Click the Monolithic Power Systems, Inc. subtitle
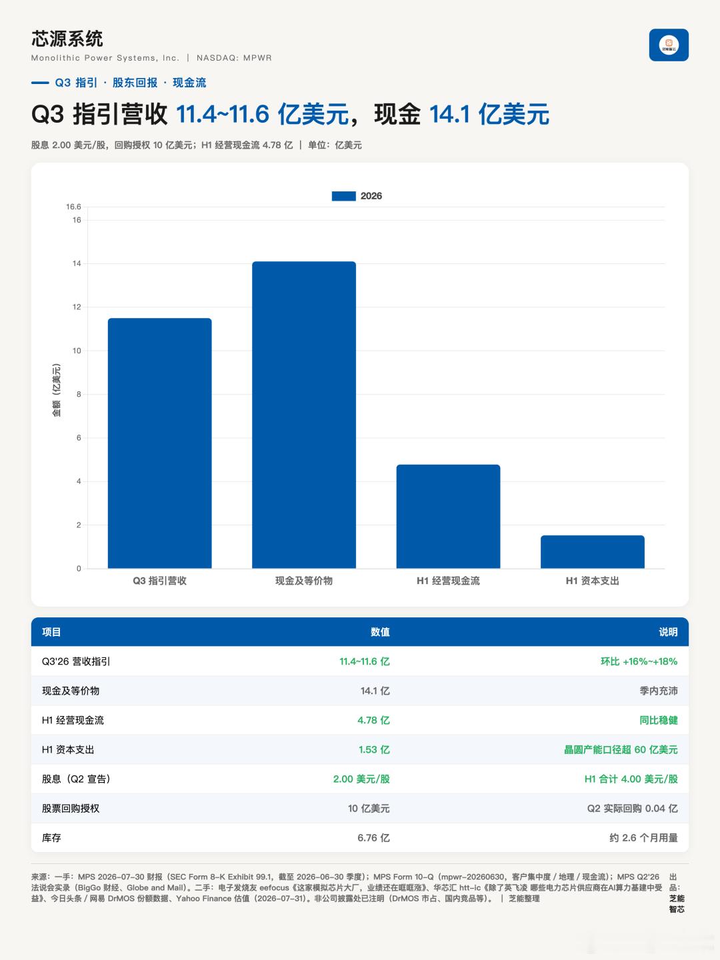The width and height of the screenshot is (720, 960). pyautogui.click(x=105, y=58)
